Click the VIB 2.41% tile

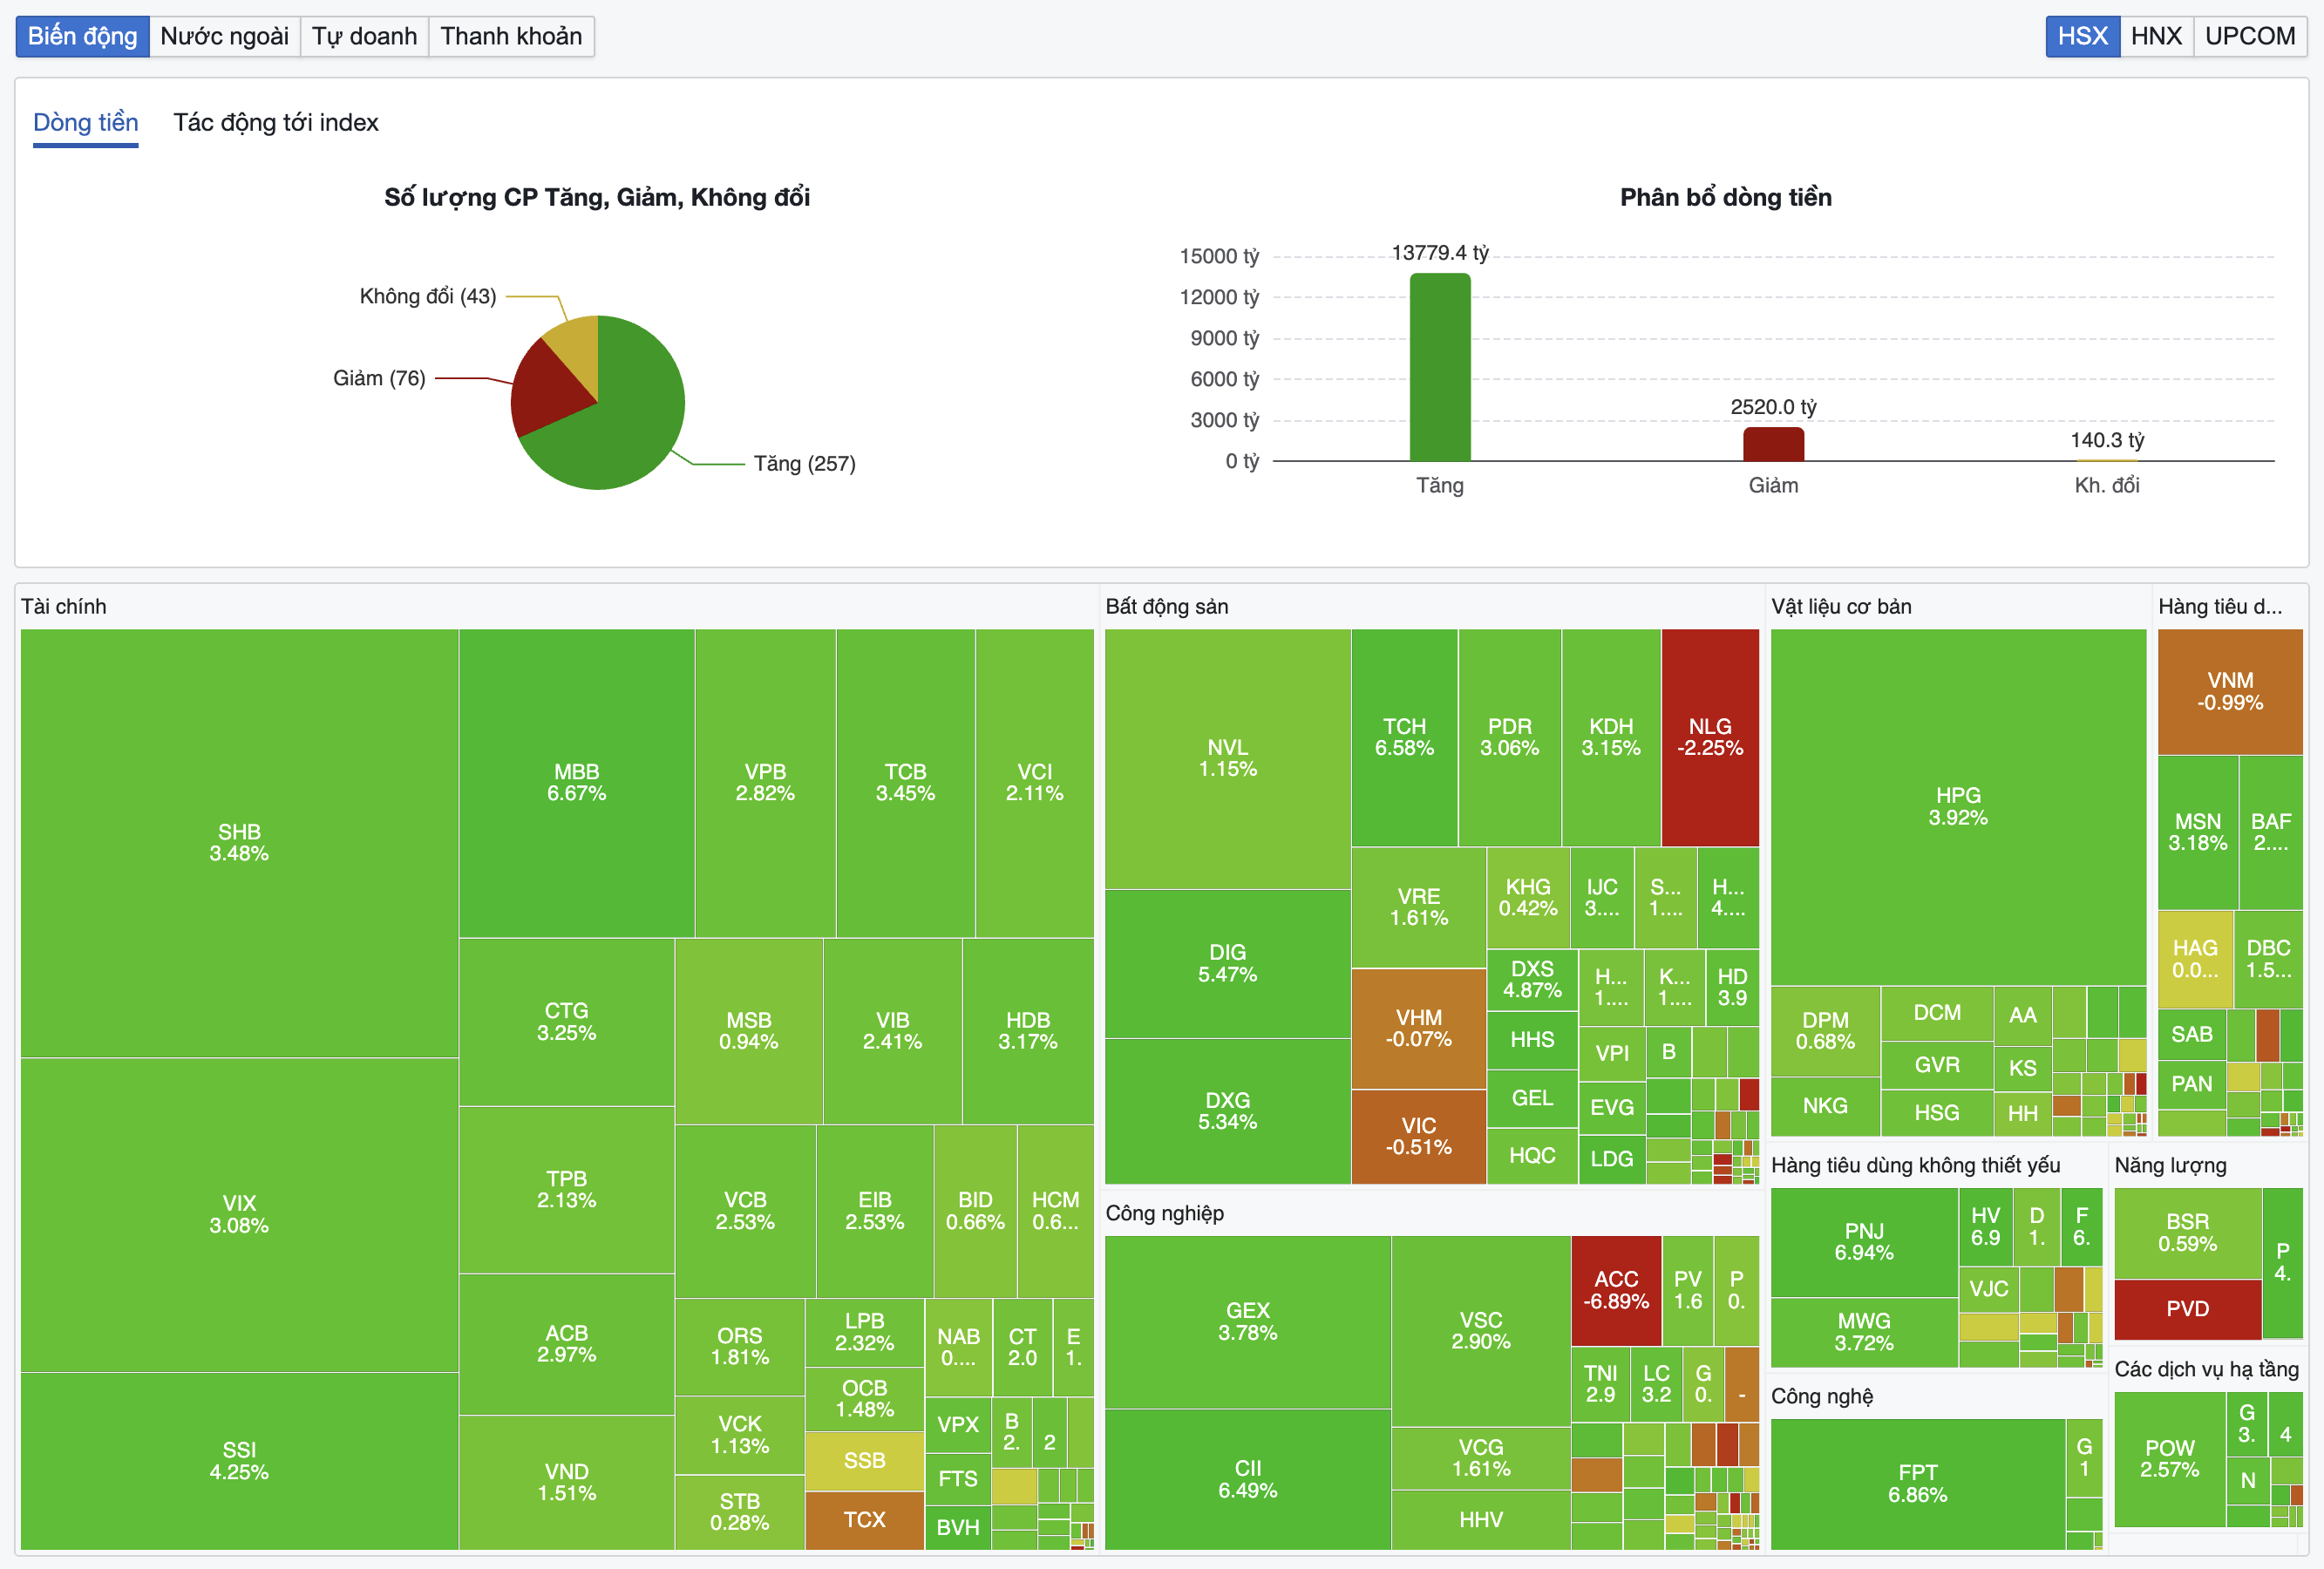point(893,1031)
